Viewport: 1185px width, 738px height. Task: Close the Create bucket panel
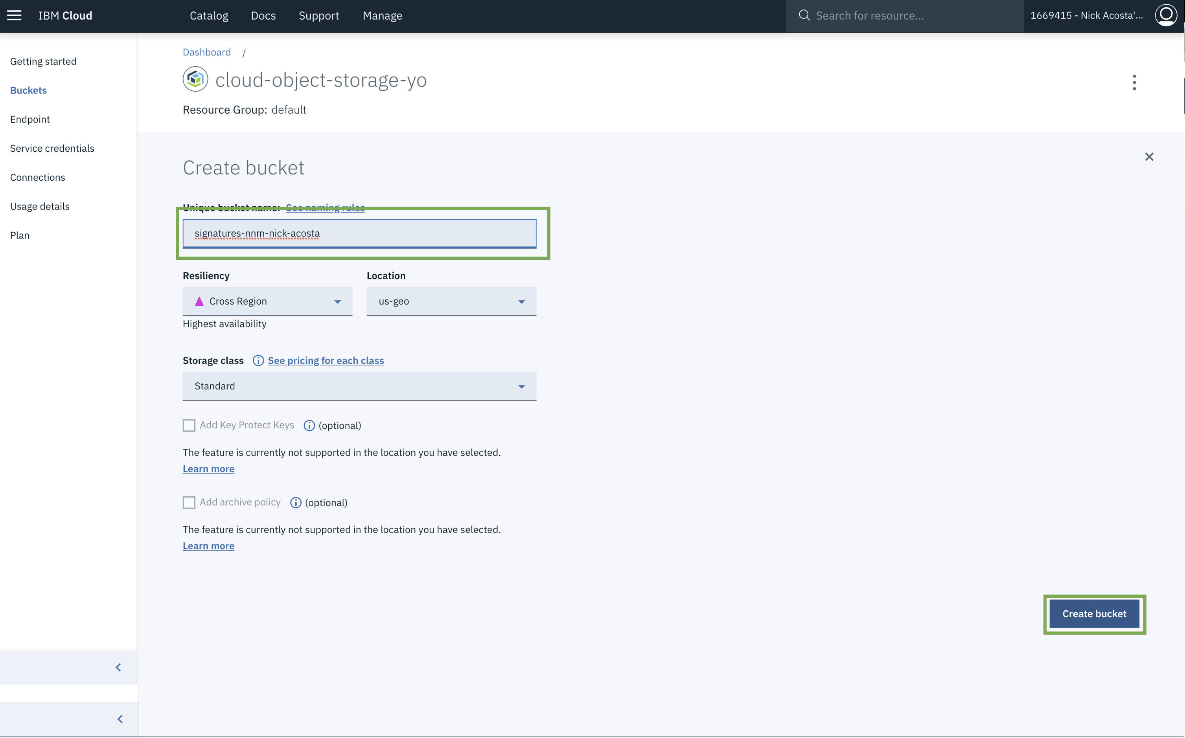tap(1149, 157)
